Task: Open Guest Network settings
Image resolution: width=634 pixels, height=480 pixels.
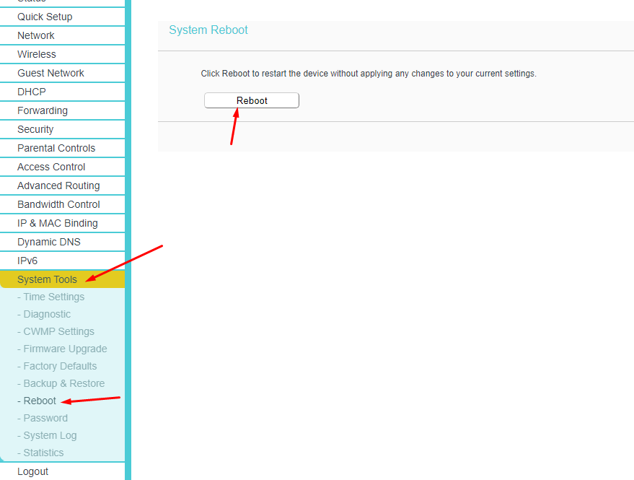Action: 50,72
